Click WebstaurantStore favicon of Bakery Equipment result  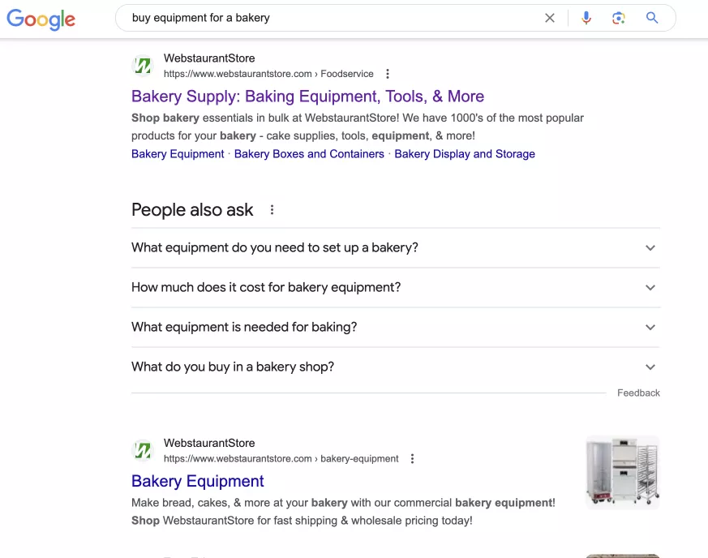click(143, 451)
